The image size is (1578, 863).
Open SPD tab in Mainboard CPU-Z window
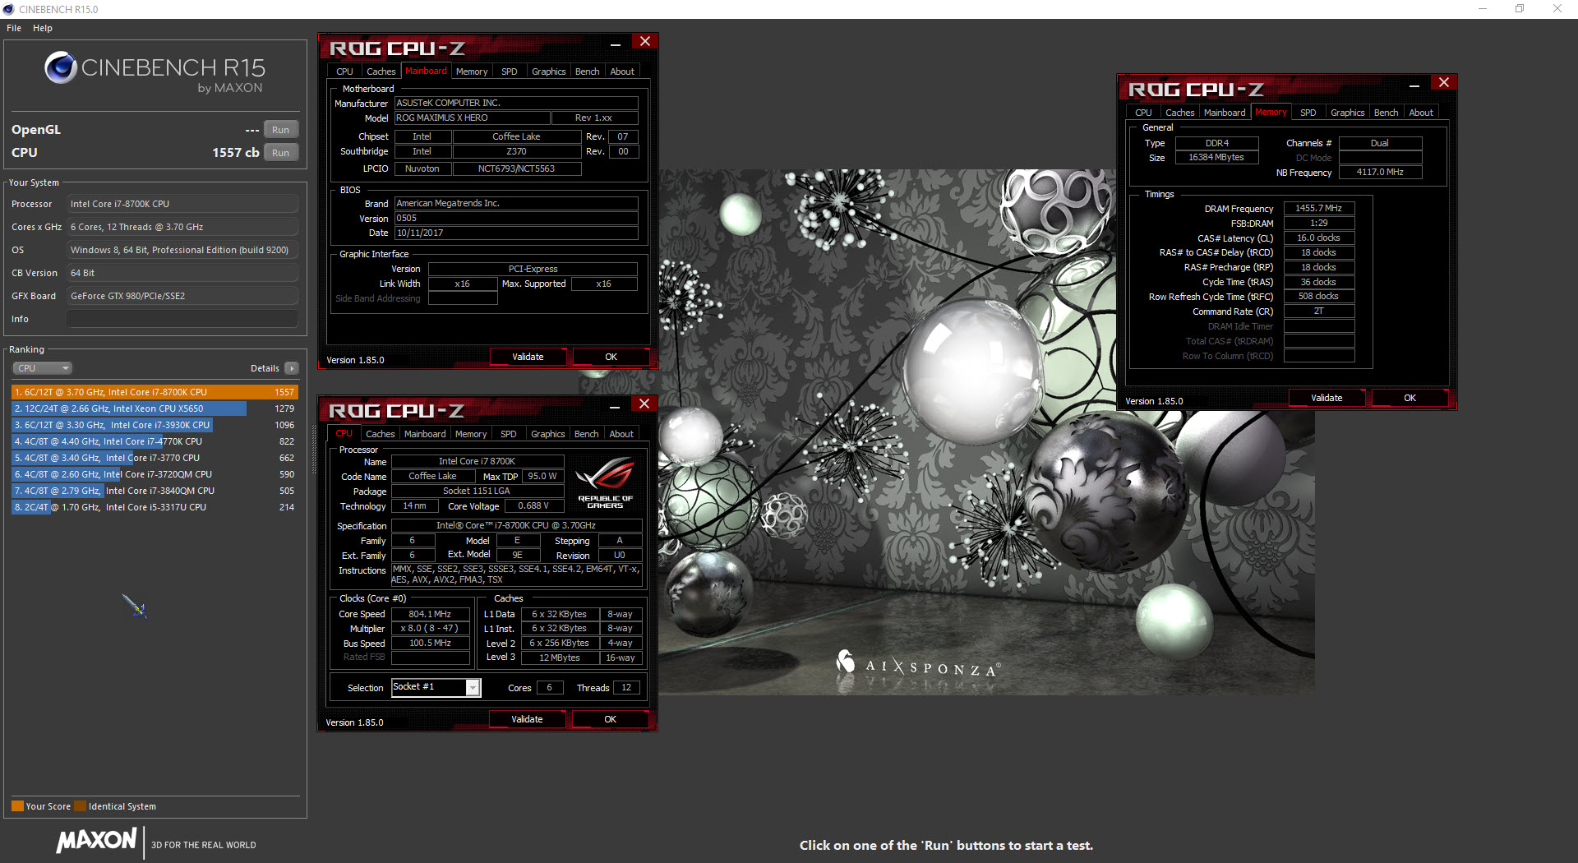510,72
